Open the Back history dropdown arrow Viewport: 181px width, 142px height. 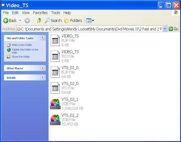(x=20, y=21)
